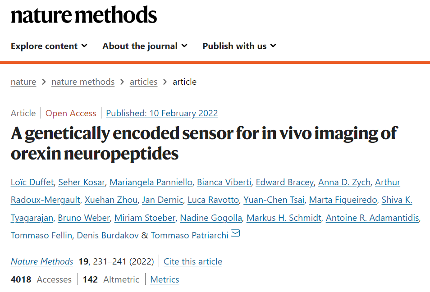Expand the Explore content menu
430x292 pixels.
(x=49, y=46)
